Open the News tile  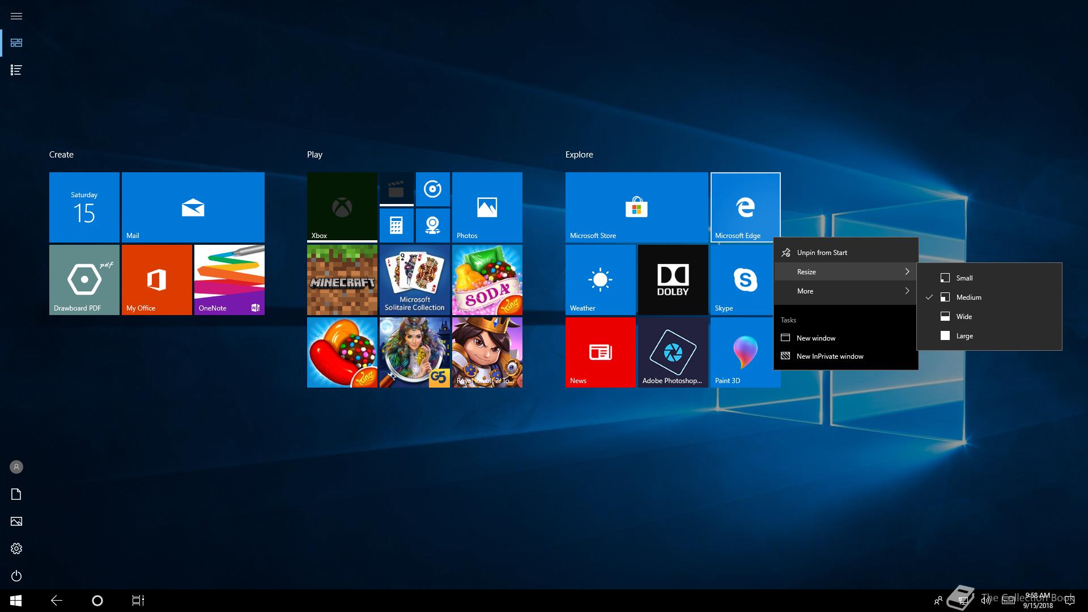(601, 352)
